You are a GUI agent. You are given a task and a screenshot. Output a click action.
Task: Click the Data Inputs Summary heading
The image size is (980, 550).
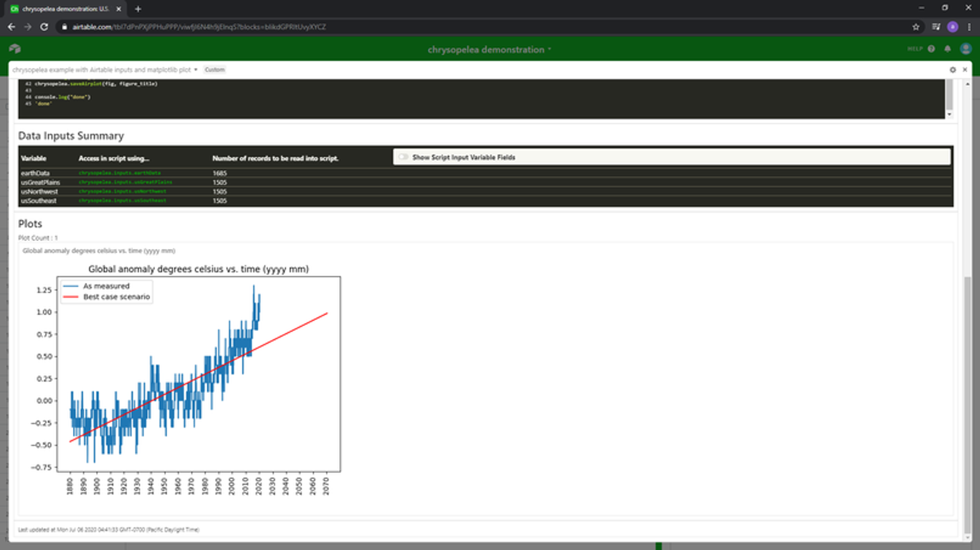71,136
